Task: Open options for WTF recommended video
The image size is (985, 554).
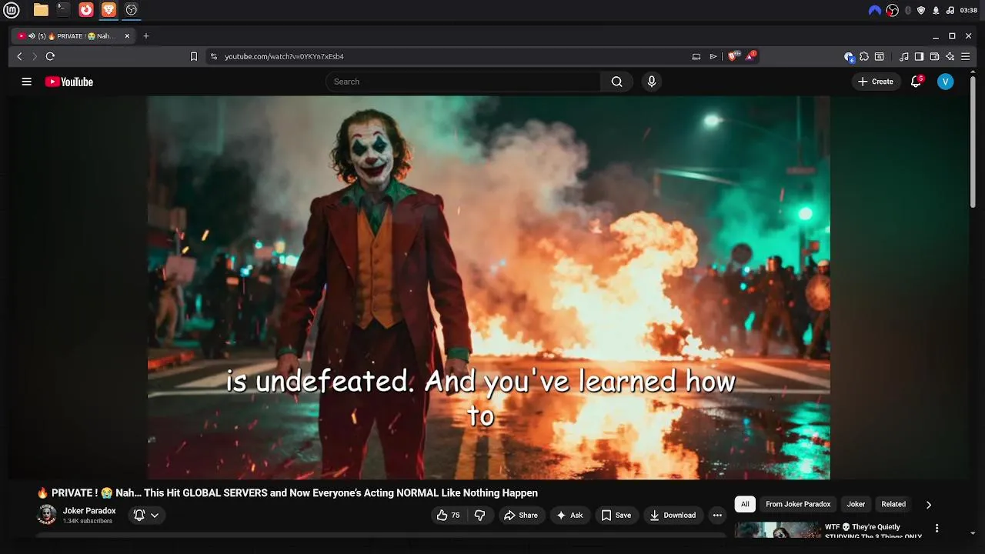Action: (937, 529)
